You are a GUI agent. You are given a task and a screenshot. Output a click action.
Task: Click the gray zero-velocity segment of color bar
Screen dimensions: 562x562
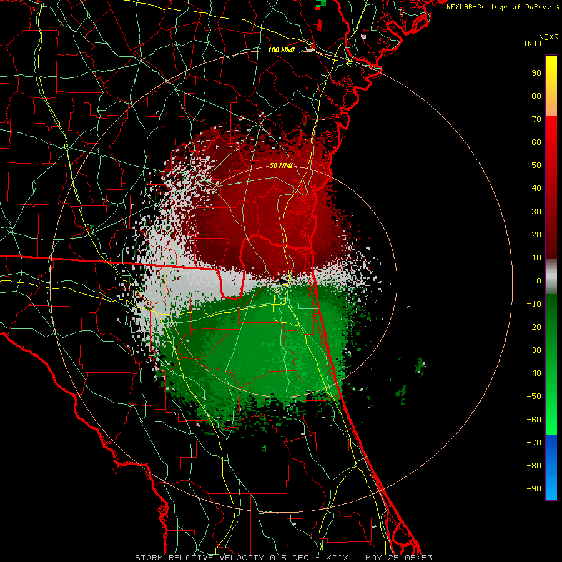pos(551,277)
